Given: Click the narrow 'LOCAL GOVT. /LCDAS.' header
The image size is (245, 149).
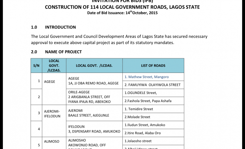Looking at the screenshot, I should (x=54, y=65).
